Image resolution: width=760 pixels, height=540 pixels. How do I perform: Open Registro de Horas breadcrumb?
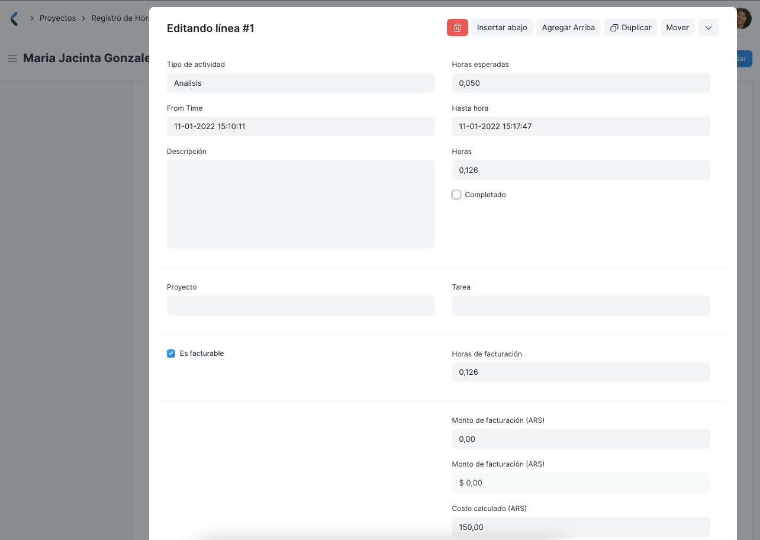tap(120, 18)
